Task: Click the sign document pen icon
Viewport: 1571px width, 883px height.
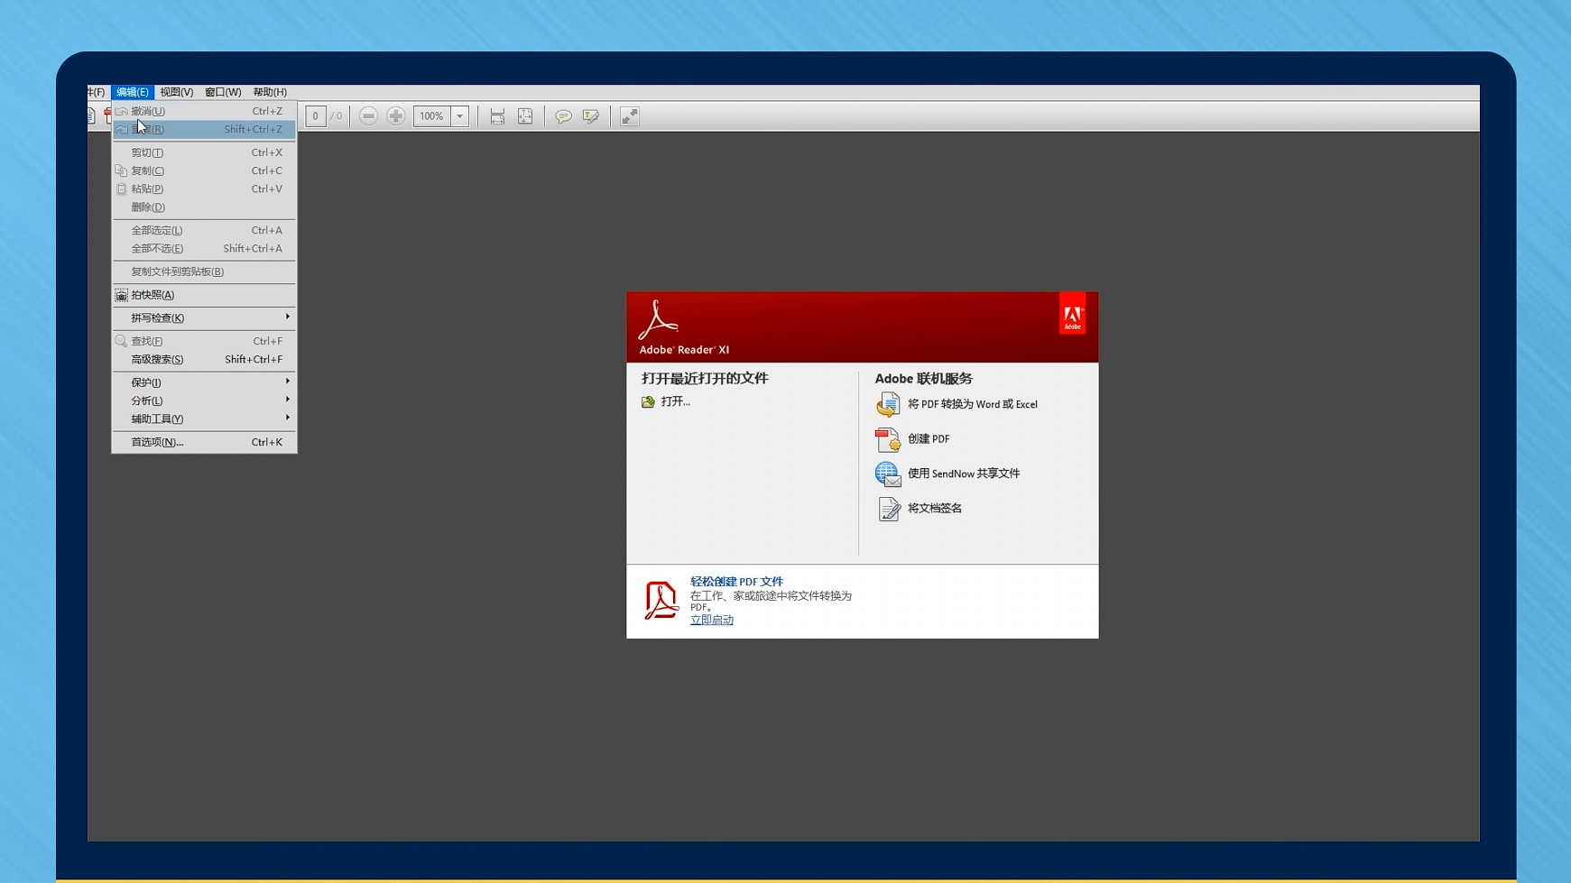Action: click(889, 509)
